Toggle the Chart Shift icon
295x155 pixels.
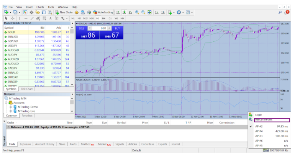(163, 12)
